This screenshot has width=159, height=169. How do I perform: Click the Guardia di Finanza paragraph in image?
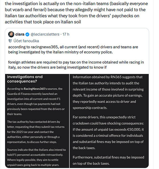[x=36, y=101]
